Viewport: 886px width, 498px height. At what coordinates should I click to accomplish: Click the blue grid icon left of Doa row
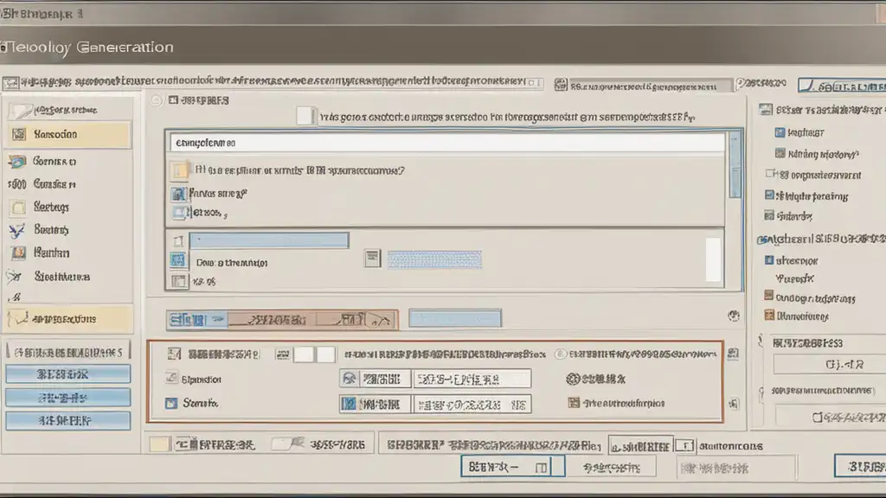[178, 259]
